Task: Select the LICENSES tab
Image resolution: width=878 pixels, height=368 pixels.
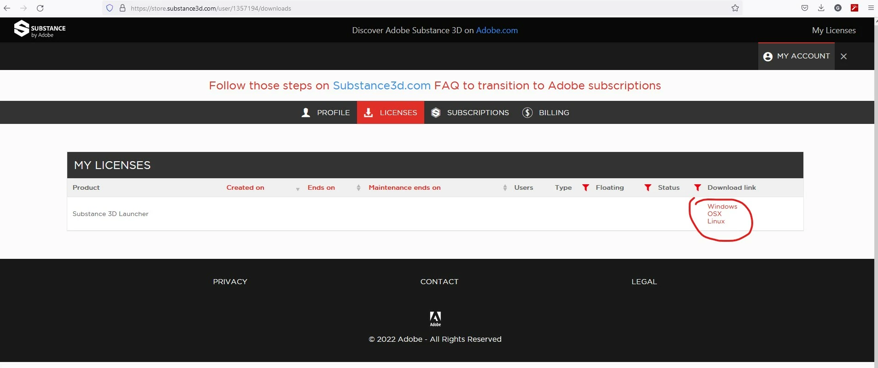Action: click(x=391, y=112)
